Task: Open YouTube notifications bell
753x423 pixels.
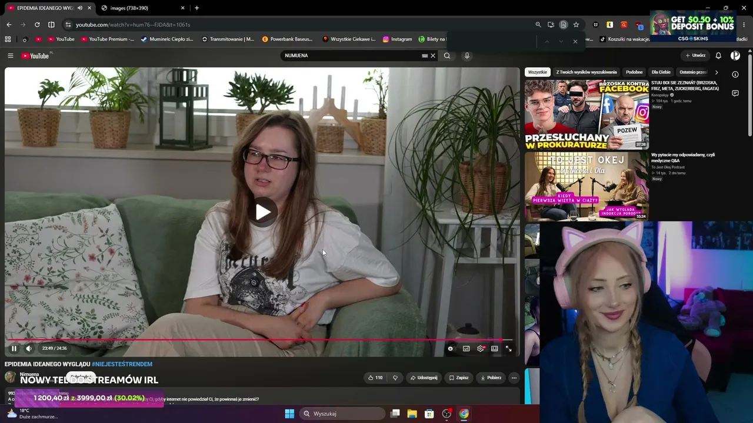Action: (x=718, y=56)
